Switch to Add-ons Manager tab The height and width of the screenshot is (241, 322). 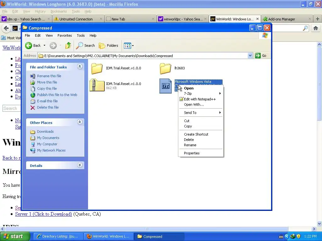pyautogui.click(x=287, y=19)
